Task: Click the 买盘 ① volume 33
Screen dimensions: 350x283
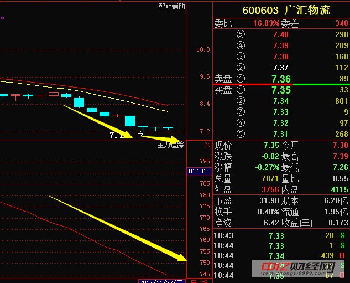Action: tap(344, 90)
